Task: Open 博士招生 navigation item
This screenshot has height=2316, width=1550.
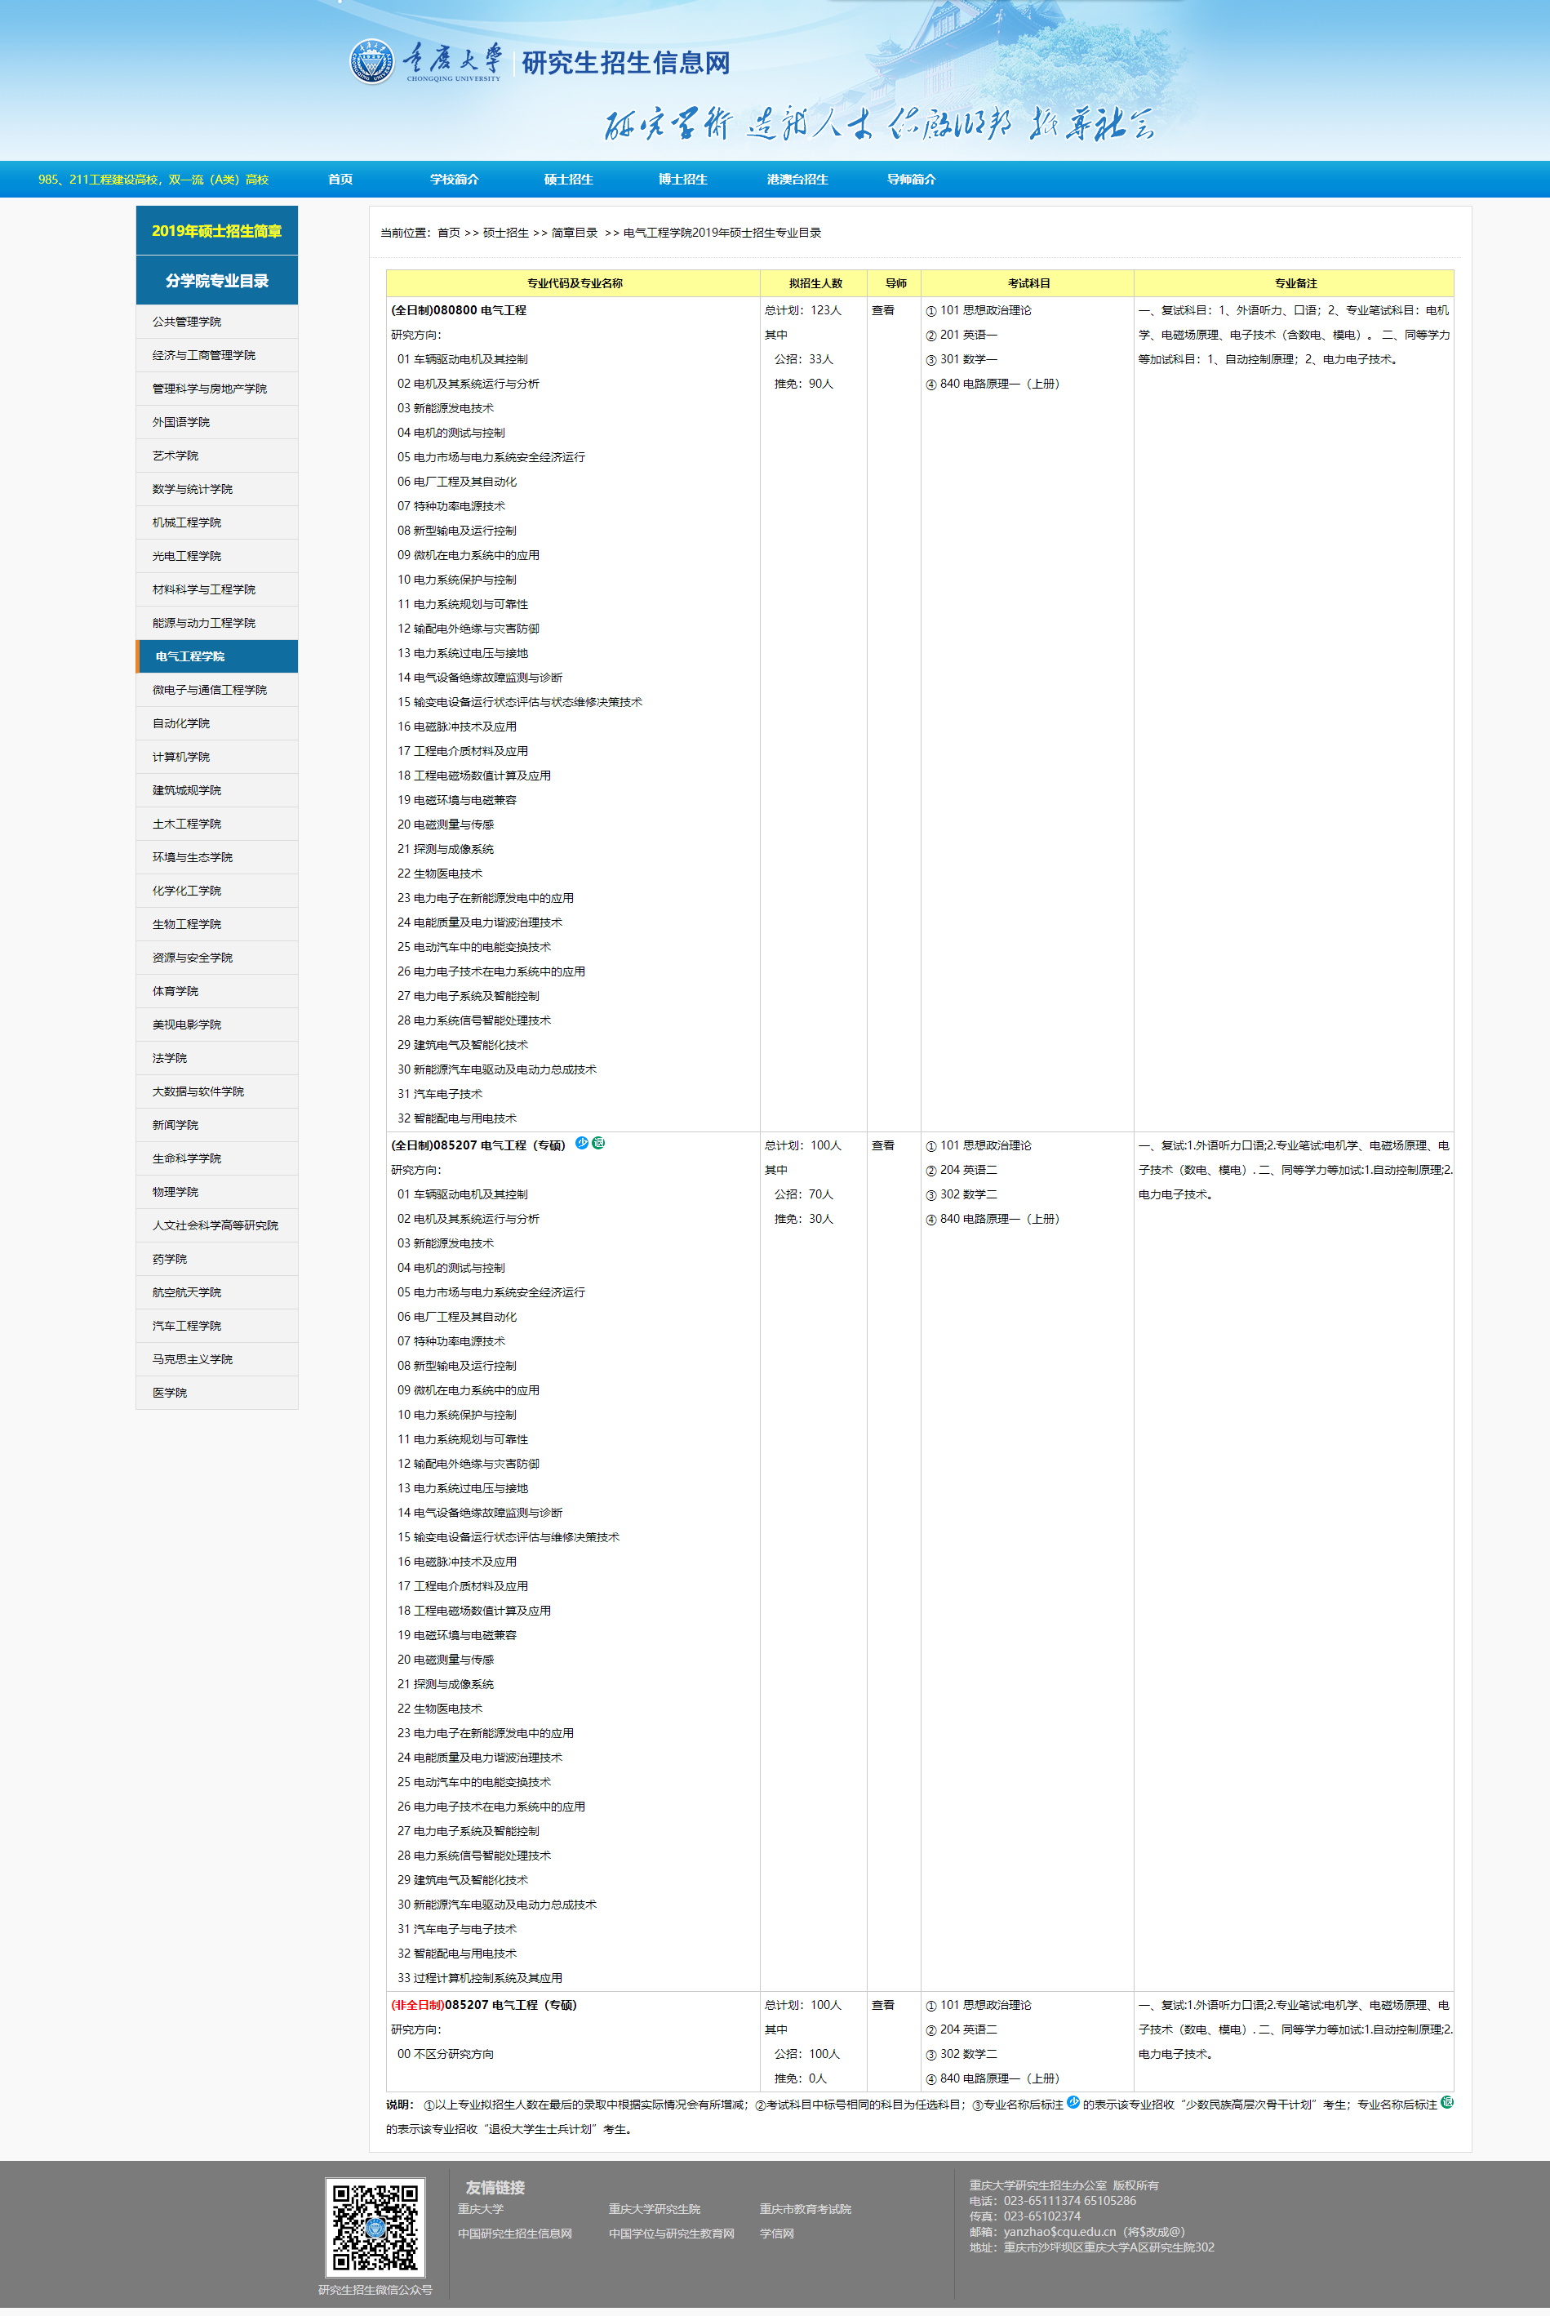Action: click(x=683, y=179)
